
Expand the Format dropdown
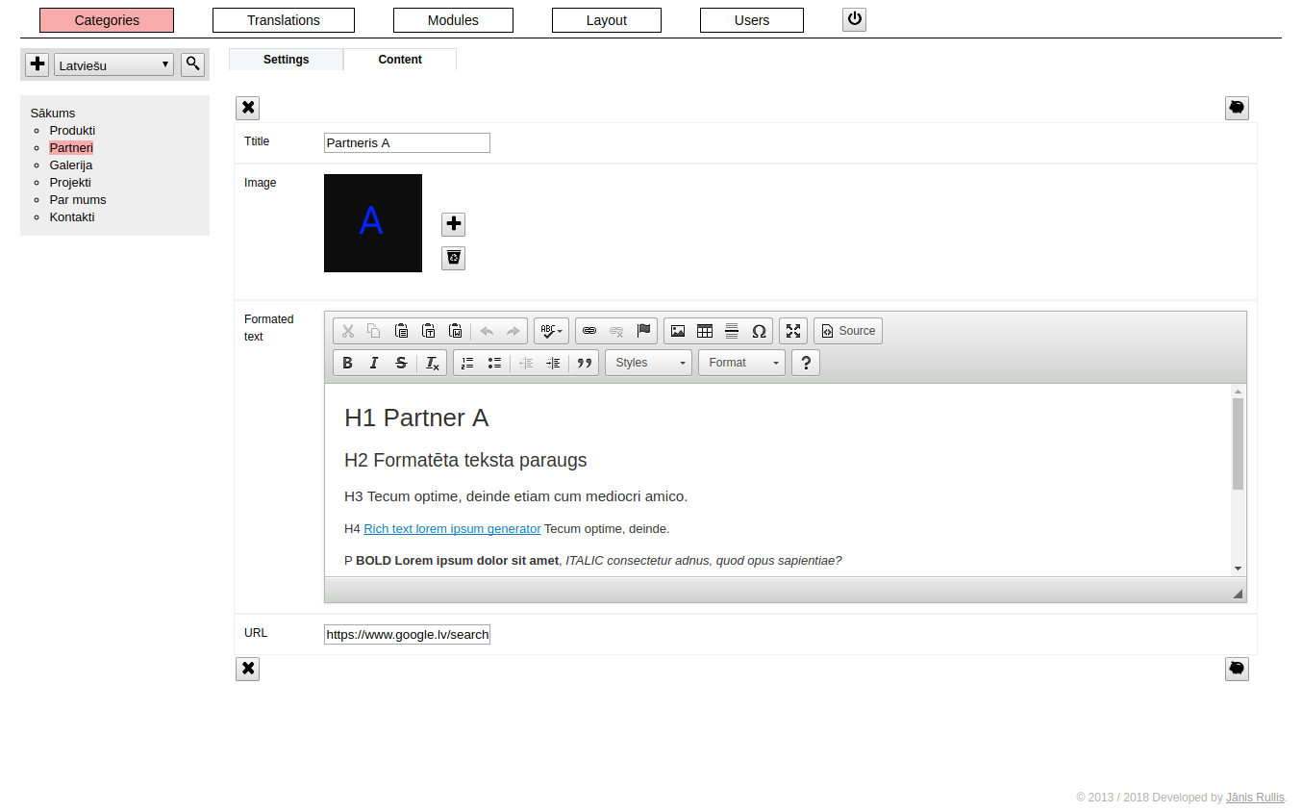click(x=741, y=363)
